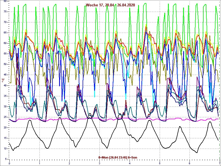221x166 pixels.
Task: Select day 1 label on the x-axis
Action: click(40, 163)
